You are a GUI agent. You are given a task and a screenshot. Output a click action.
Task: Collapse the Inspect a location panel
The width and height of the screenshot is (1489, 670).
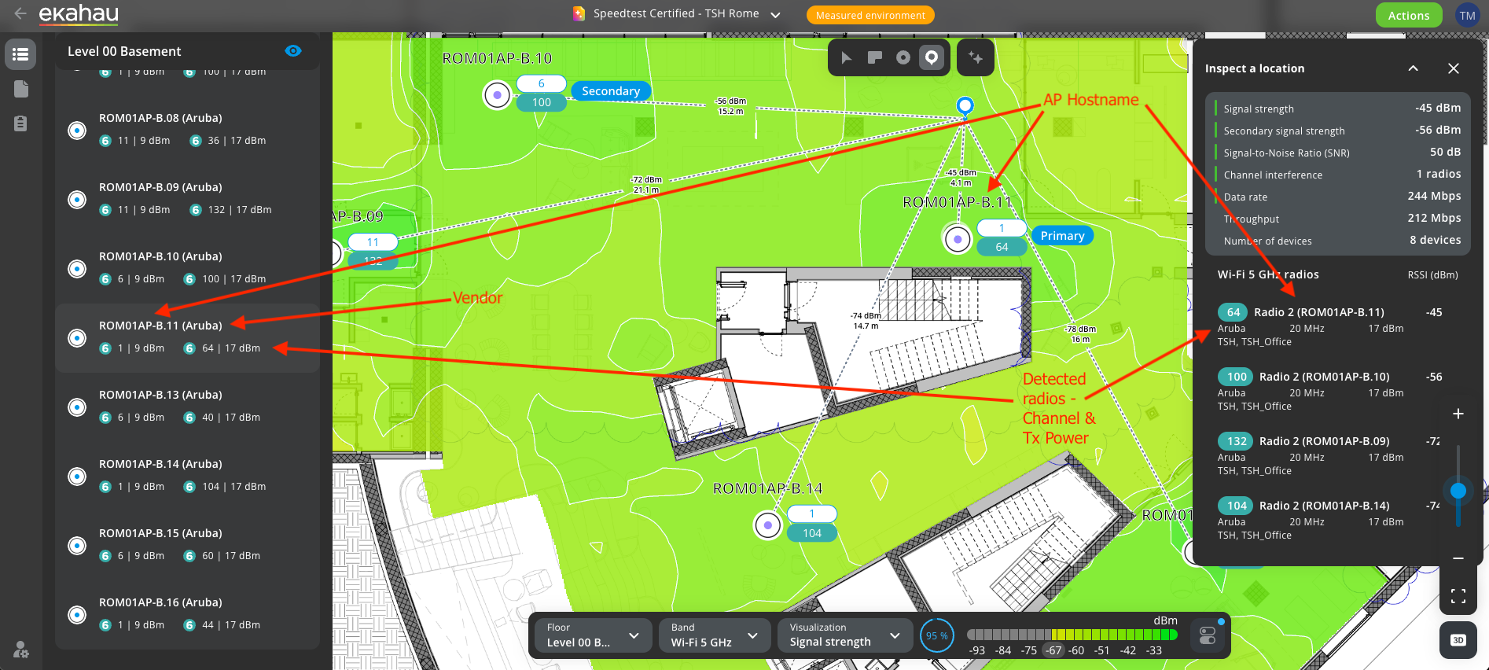tap(1413, 68)
